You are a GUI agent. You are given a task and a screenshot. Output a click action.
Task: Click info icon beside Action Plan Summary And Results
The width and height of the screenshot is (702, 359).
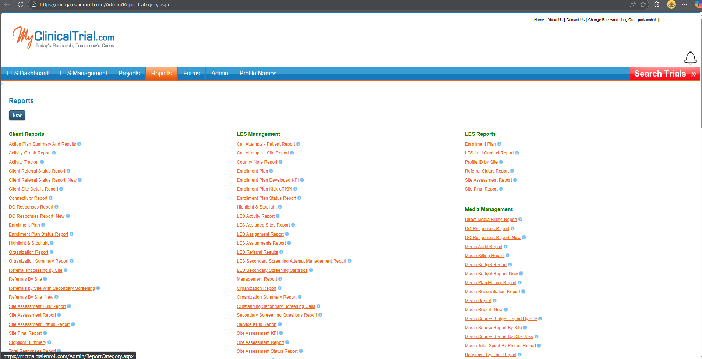coord(79,144)
